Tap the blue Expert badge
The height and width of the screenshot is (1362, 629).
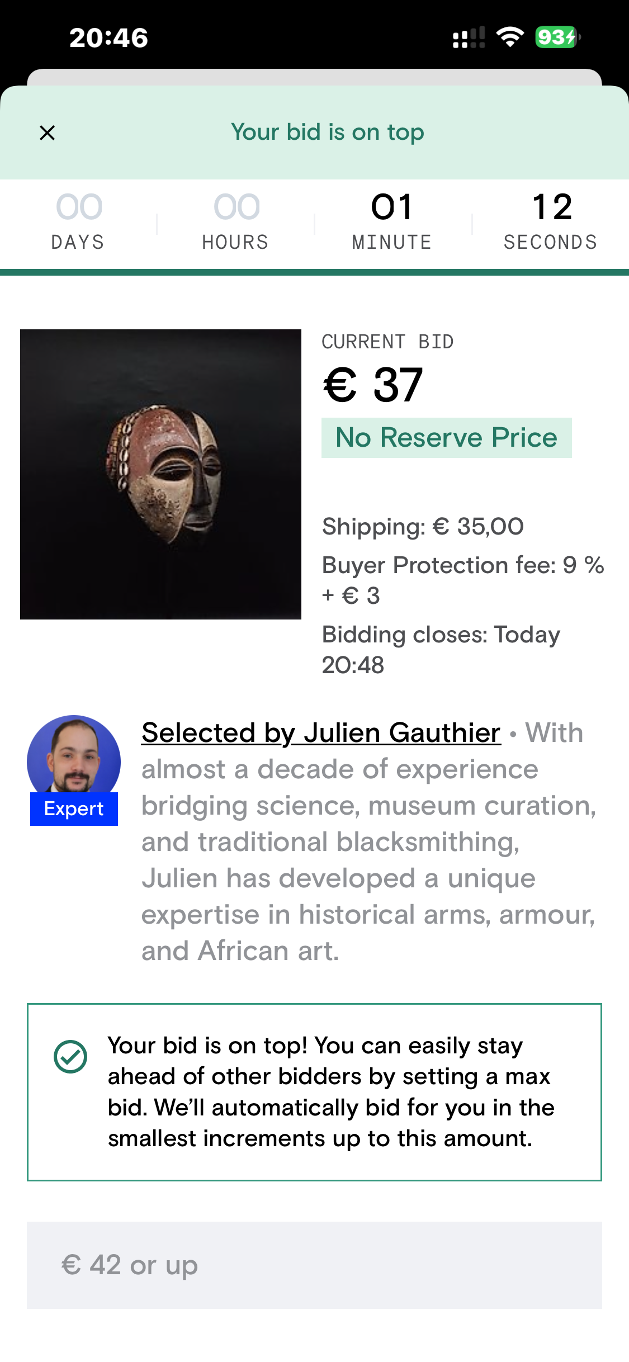point(74,809)
